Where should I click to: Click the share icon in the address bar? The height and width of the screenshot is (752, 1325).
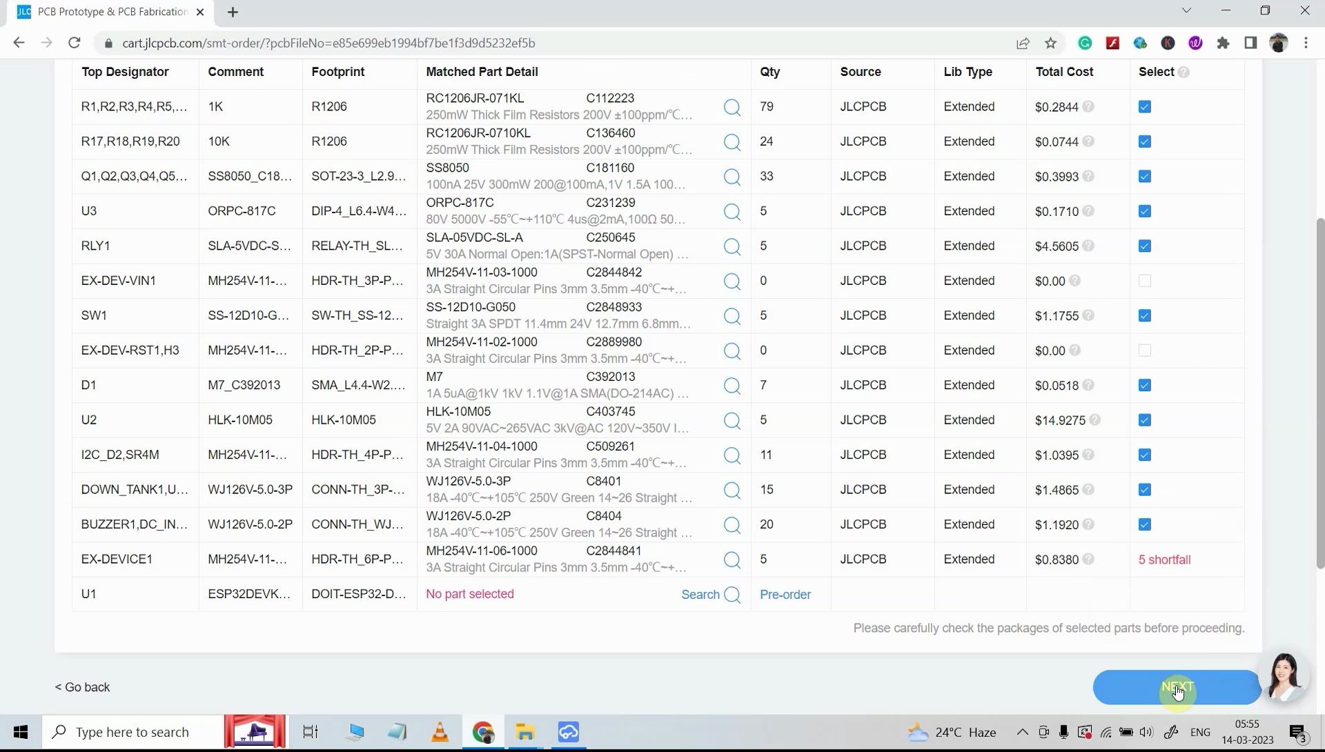click(x=1023, y=43)
